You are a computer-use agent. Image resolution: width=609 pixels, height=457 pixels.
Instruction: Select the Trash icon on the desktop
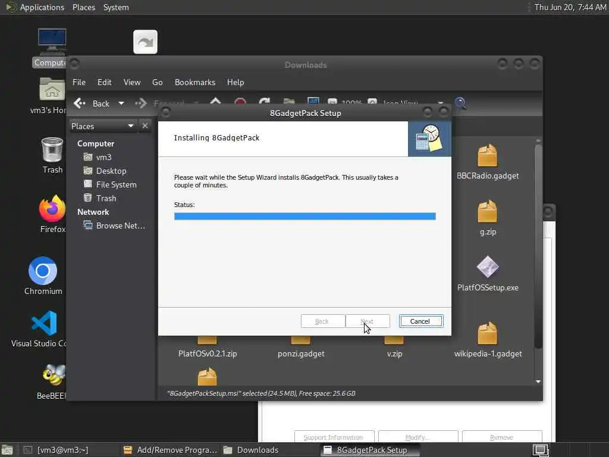[x=52, y=149]
